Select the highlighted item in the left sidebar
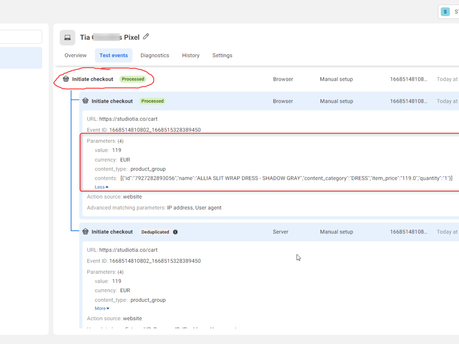This screenshot has height=344, width=459. (21, 58)
